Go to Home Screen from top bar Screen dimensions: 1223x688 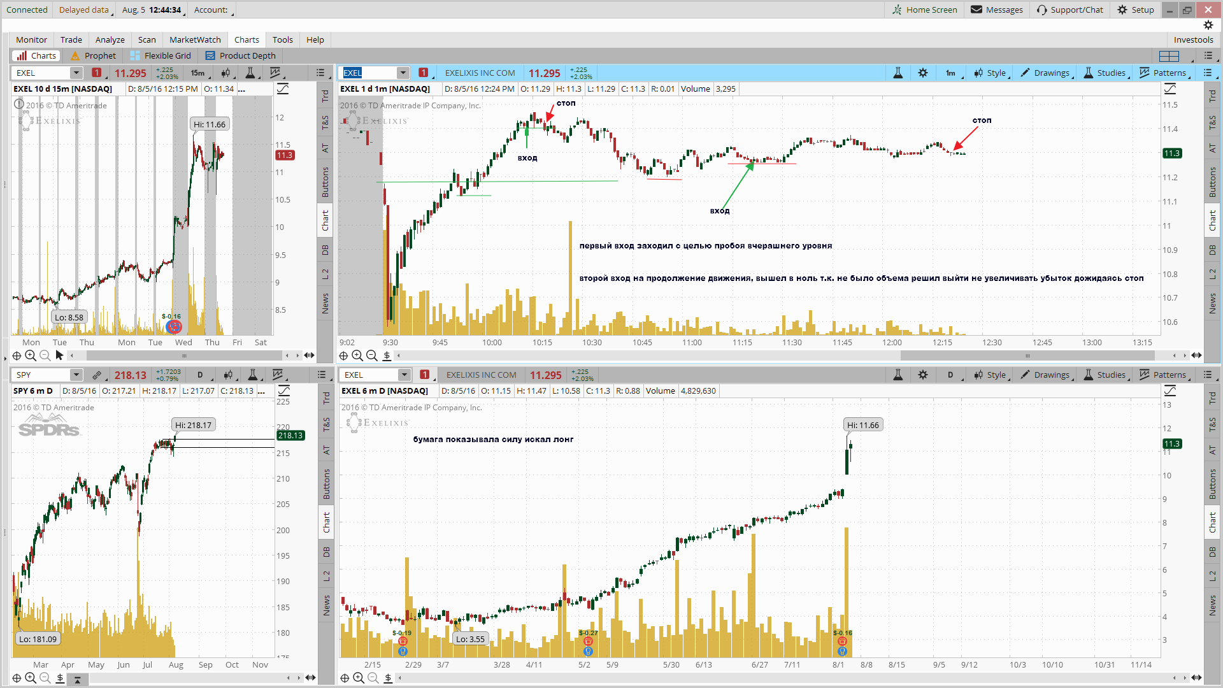point(925,10)
